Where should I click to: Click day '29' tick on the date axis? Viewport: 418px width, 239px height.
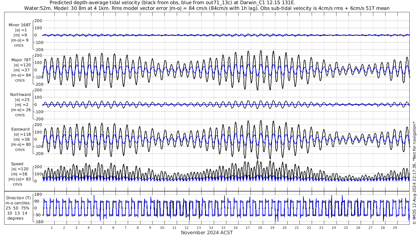click(x=395, y=228)
